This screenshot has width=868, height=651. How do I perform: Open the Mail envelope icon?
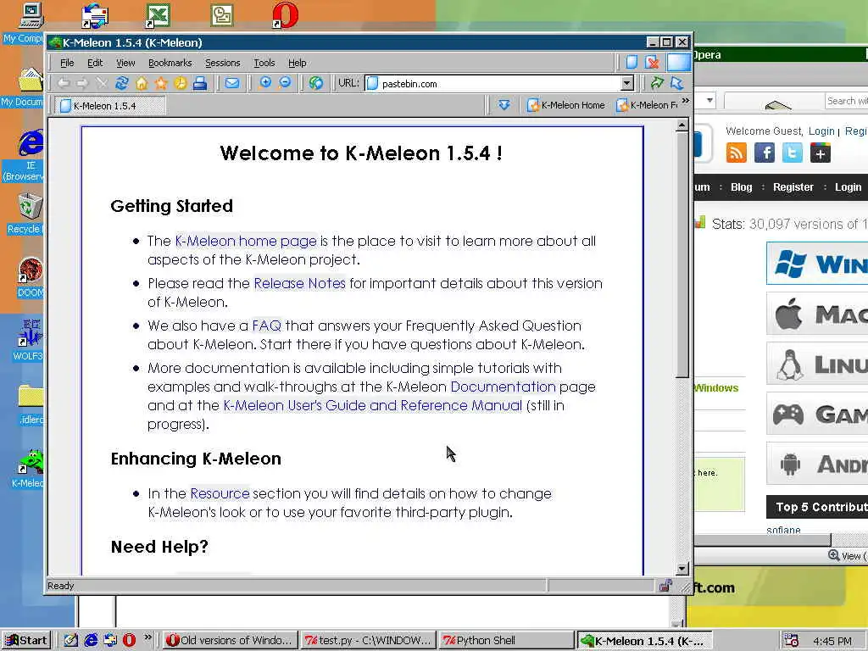tap(232, 84)
